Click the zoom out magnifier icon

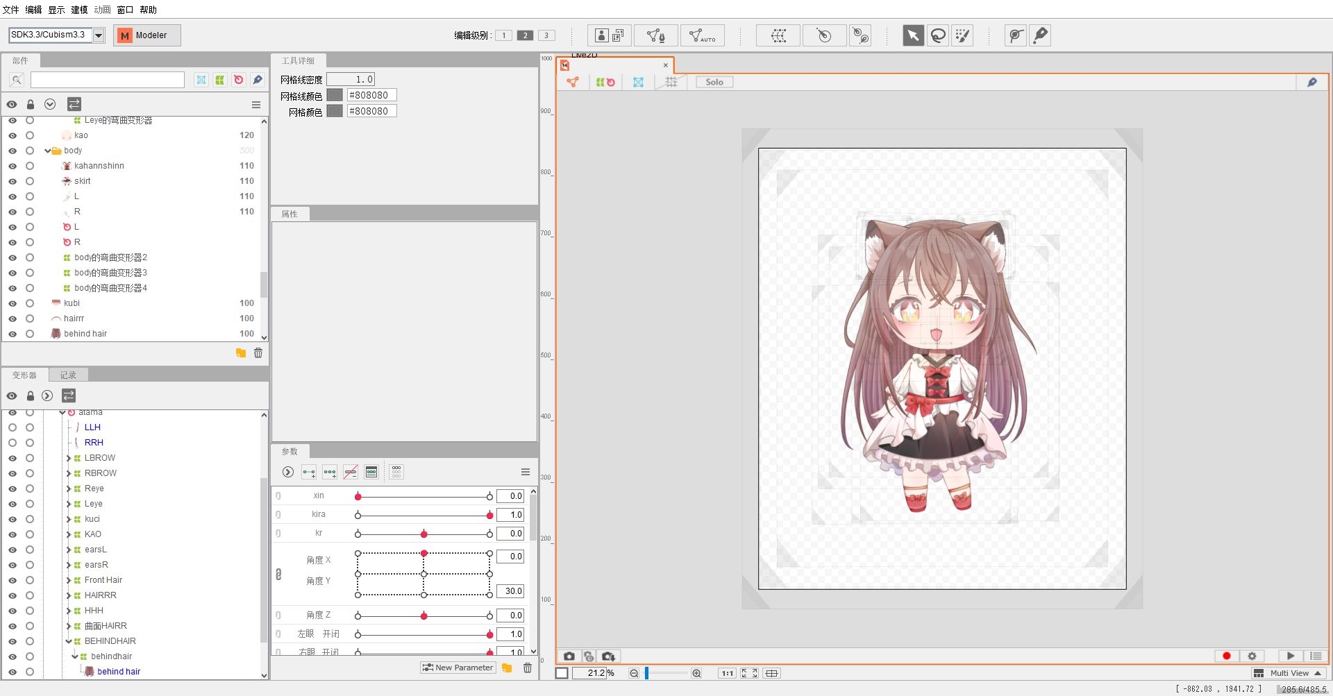click(x=634, y=673)
